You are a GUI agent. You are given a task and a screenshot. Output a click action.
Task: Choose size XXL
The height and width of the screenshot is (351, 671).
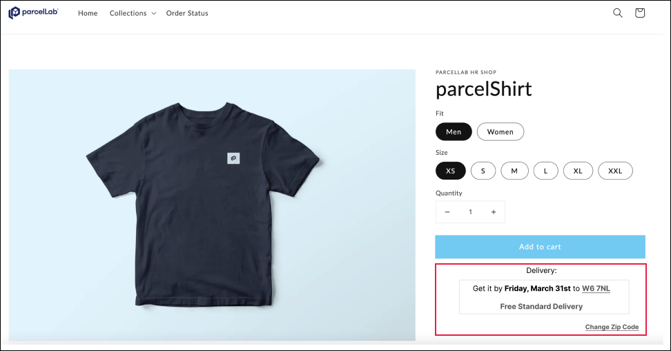click(615, 171)
